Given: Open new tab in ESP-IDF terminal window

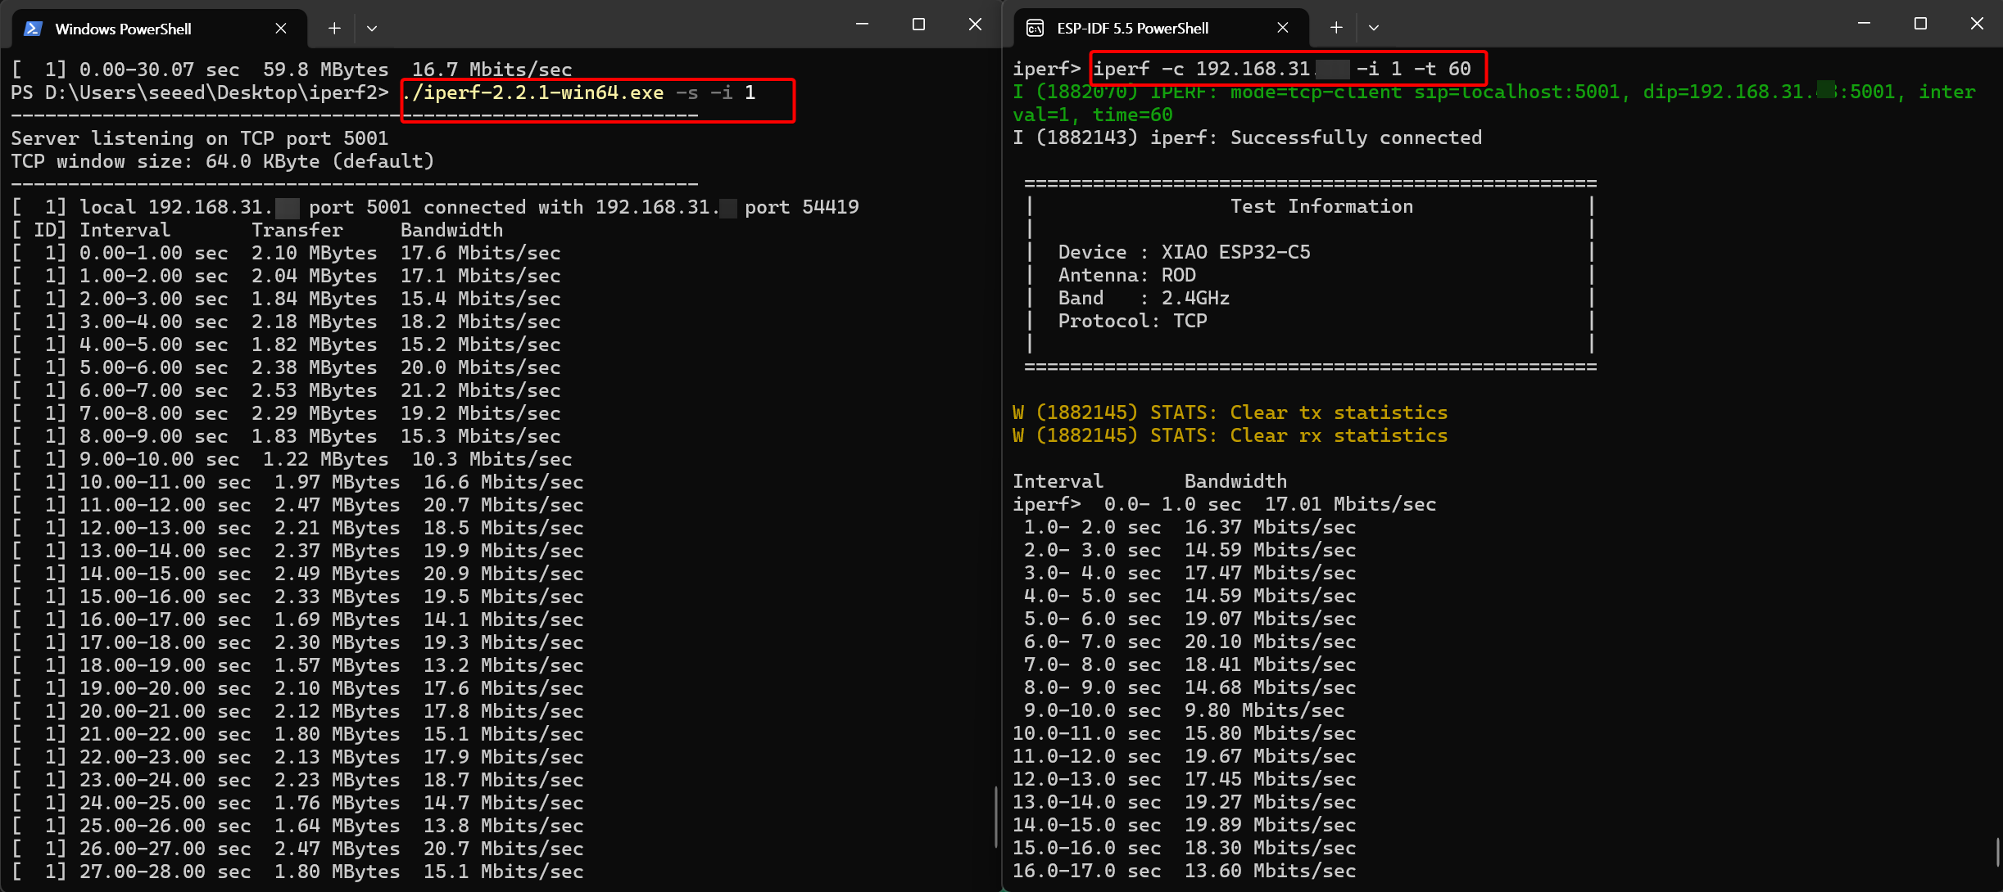Looking at the screenshot, I should pos(1336,29).
